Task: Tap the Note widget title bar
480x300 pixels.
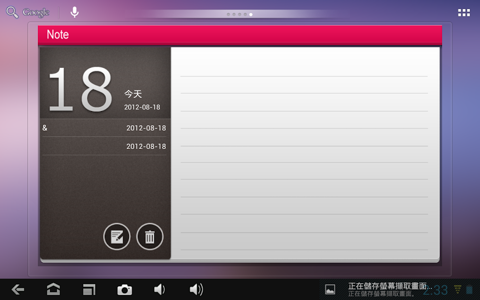Action: pyautogui.click(x=240, y=35)
